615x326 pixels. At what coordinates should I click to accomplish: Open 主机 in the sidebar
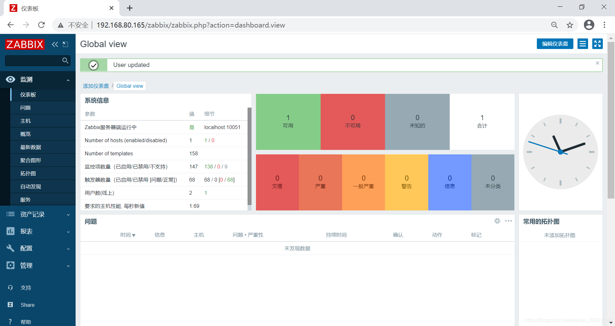[x=43, y=121]
